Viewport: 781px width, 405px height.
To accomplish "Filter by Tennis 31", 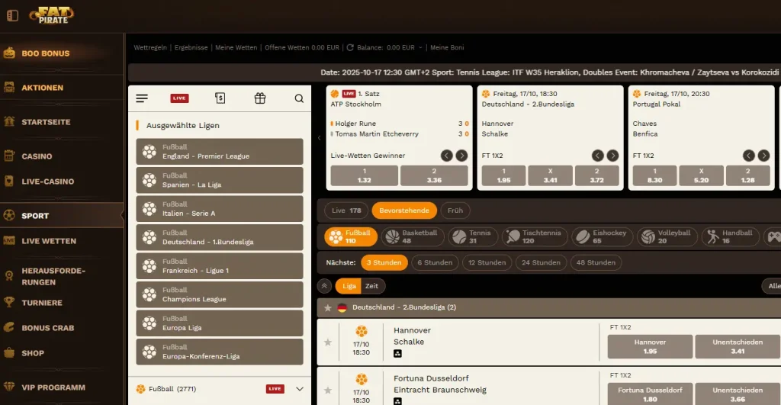I will click(x=473, y=236).
